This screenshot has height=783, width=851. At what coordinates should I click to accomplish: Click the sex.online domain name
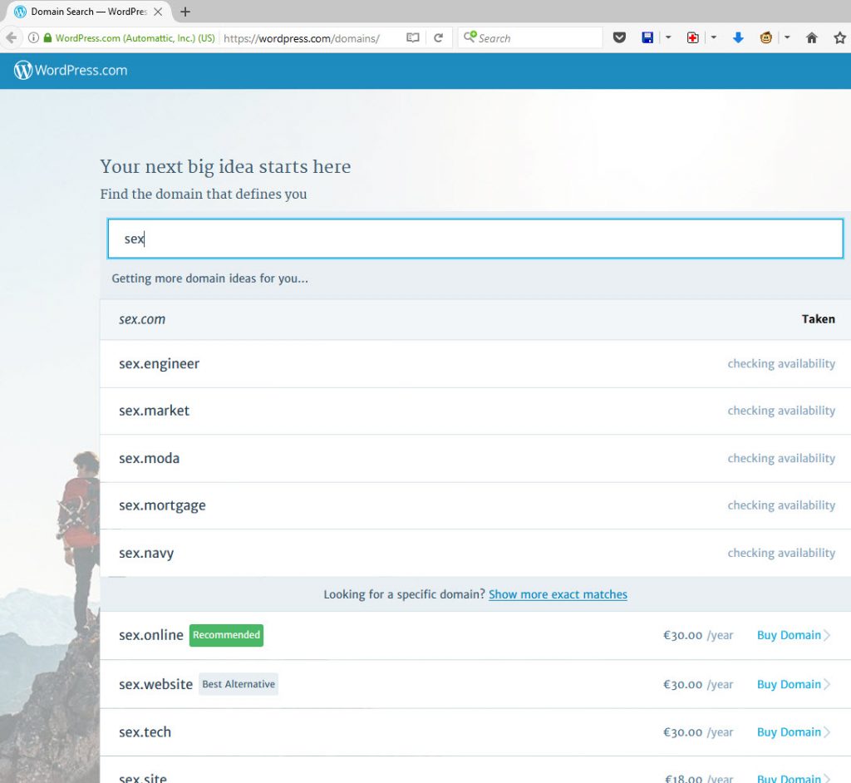pyautogui.click(x=151, y=635)
